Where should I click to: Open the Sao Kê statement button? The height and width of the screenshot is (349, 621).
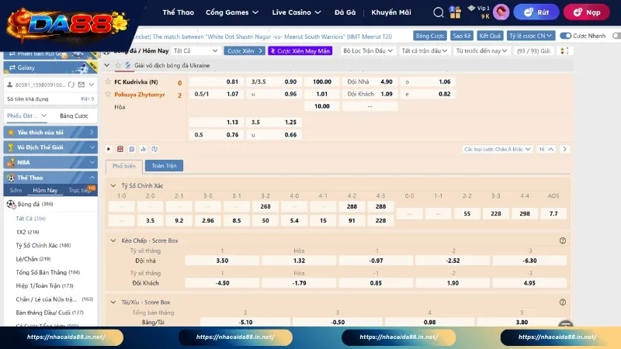(x=462, y=36)
